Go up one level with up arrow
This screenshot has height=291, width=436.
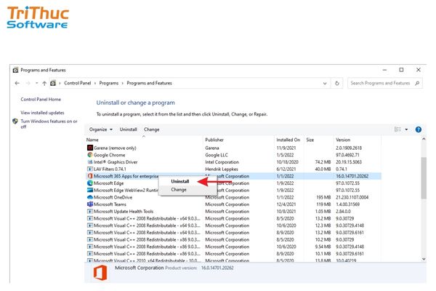44,83
